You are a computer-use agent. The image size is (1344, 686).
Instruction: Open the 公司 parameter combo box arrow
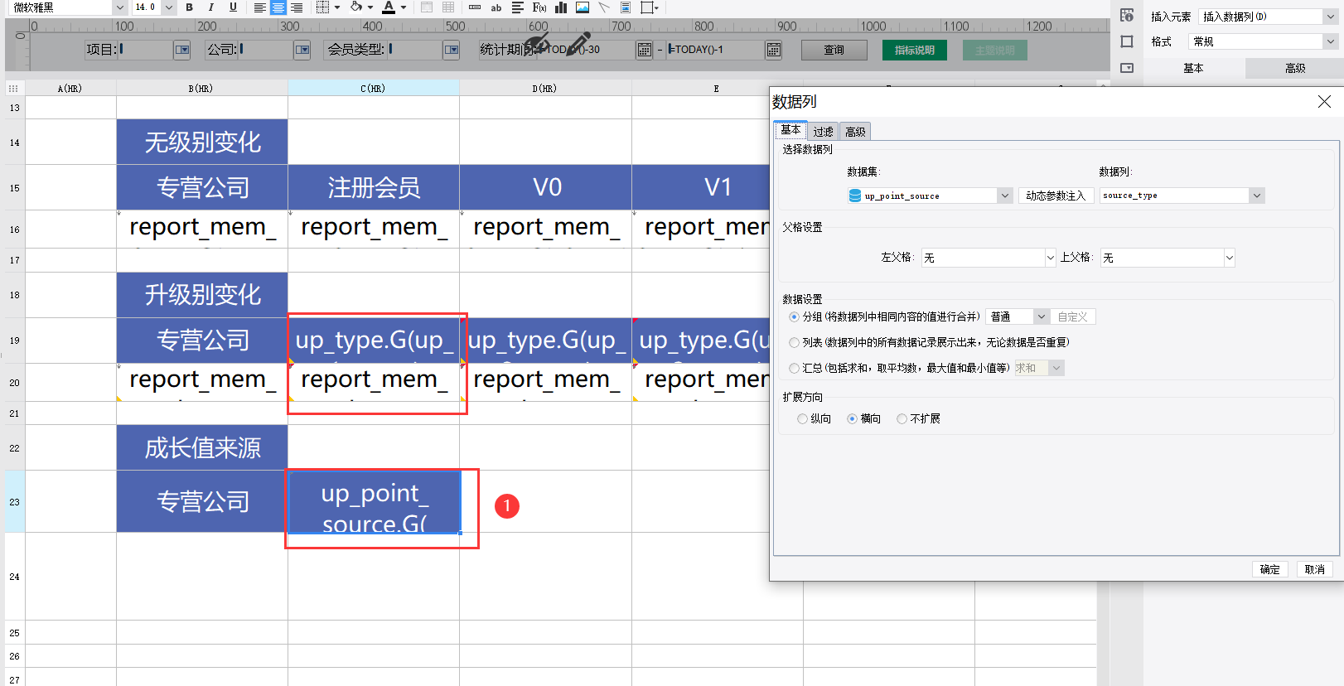click(302, 50)
